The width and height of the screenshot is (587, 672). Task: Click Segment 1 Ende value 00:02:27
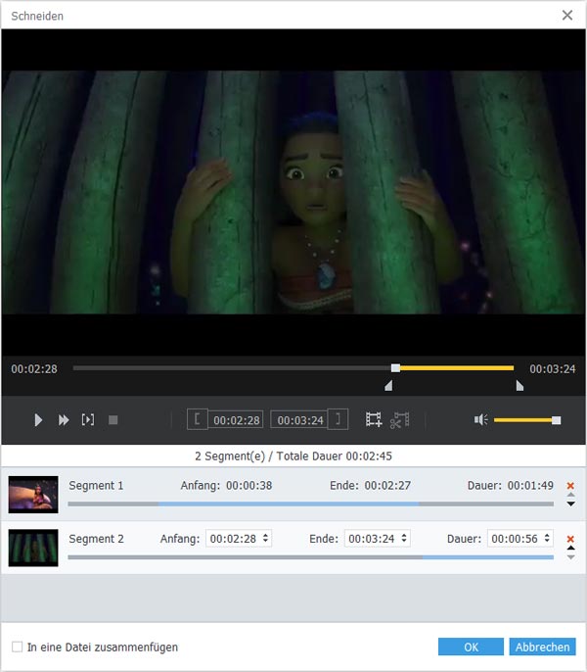click(387, 486)
